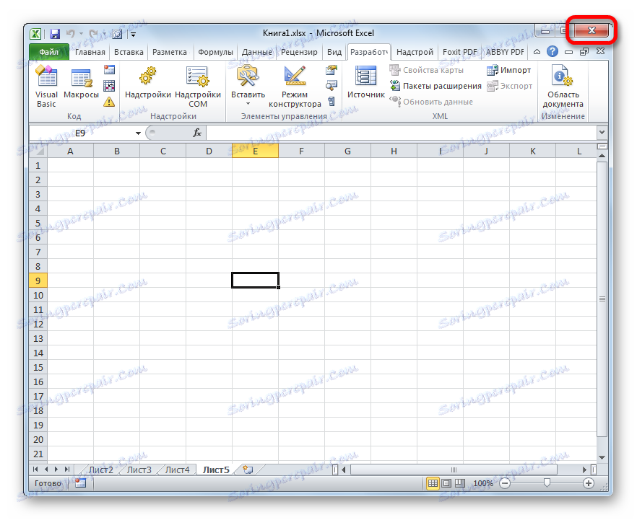The width and height of the screenshot is (637, 520).
Task: Switch to Page Break Preview
Action: (x=460, y=483)
